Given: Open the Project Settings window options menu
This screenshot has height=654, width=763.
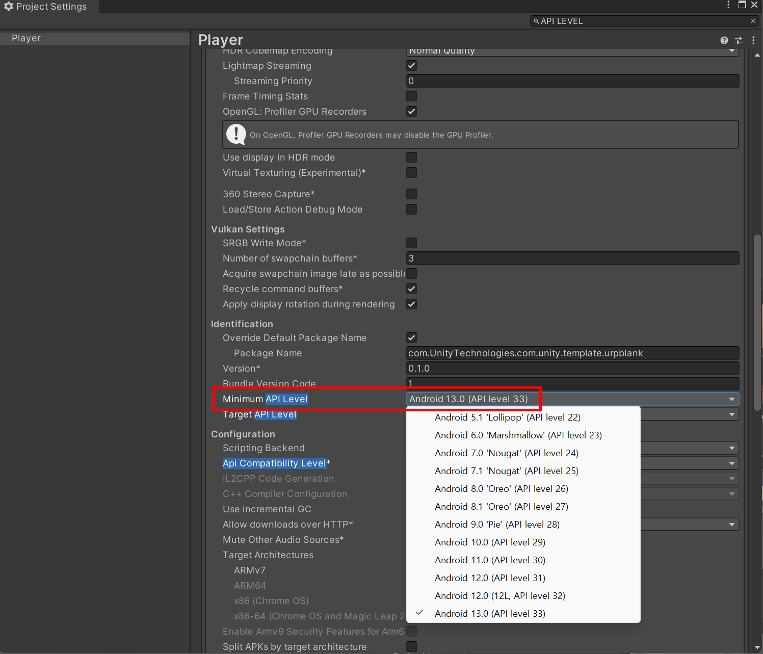Looking at the screenshot, I should tap(728, 5).
